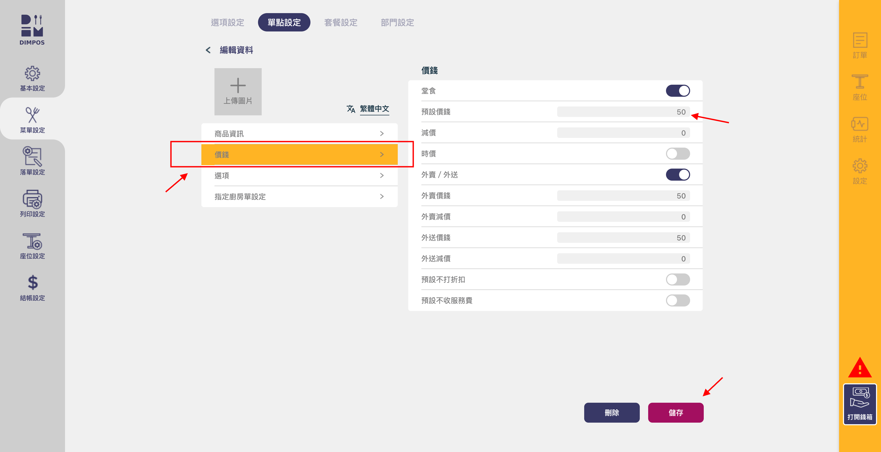Click the 儲存 save button
Viewport: 881px width, 452px height.
pos(675,413)
